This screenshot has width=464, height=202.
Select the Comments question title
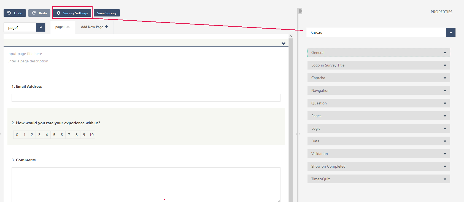click(x=24, y=160)
